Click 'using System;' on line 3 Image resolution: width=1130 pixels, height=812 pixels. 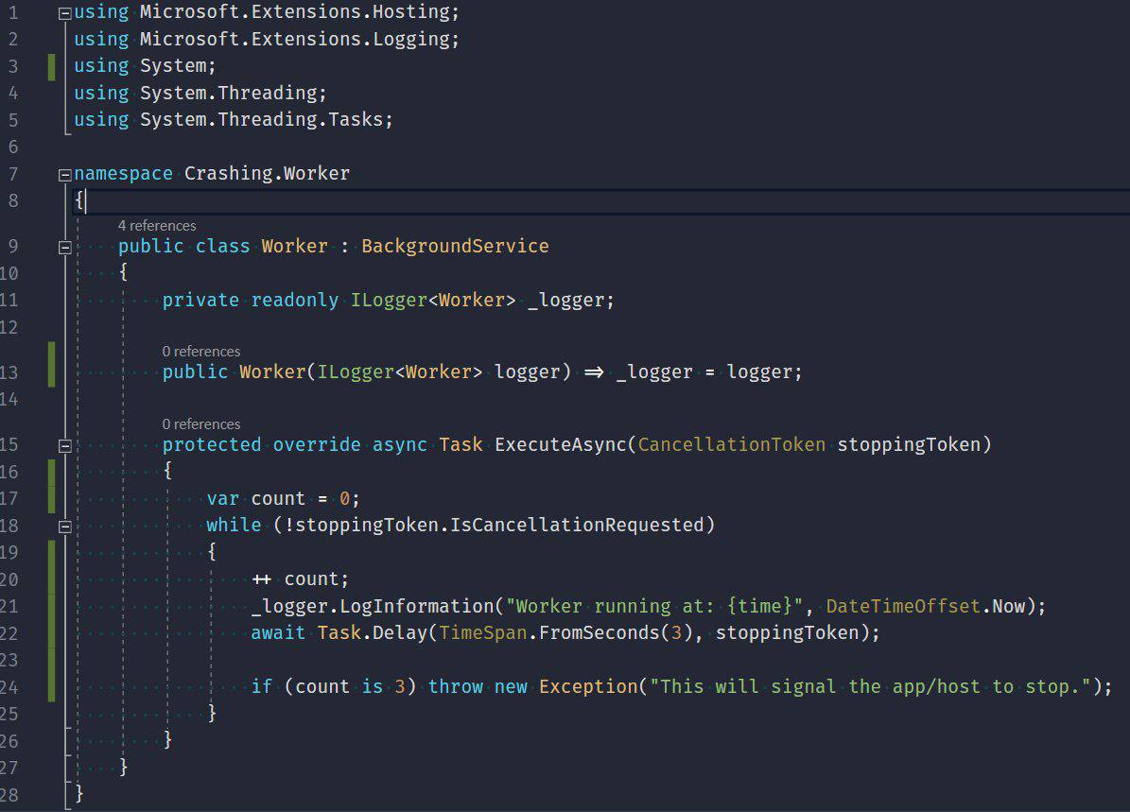click(x=145, y=65)
